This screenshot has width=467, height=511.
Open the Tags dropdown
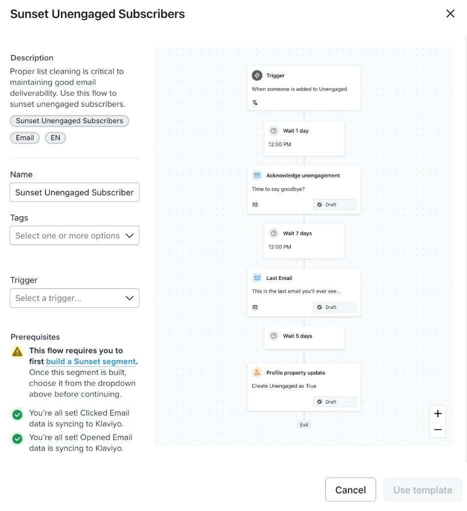tap(74, 236)
